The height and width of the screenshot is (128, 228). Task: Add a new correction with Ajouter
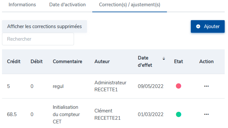(208, 26)
